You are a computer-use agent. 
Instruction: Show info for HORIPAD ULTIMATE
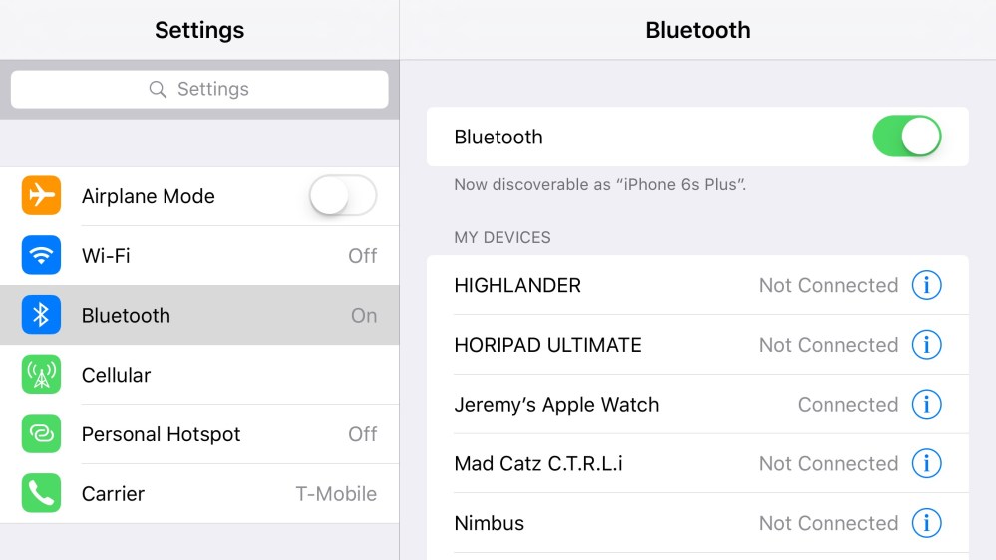point(926,345)
